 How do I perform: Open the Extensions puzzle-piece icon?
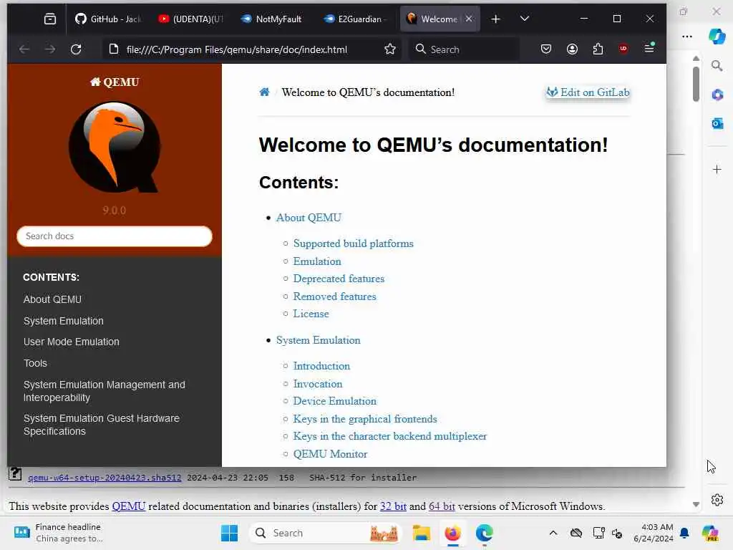point(598,49)
